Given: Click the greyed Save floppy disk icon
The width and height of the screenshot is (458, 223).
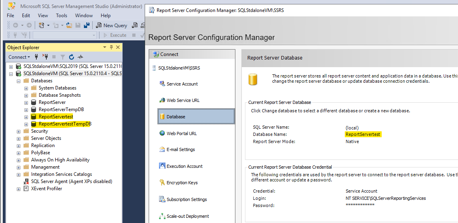Looking at the screenshot, I should [x=78, y=26].
